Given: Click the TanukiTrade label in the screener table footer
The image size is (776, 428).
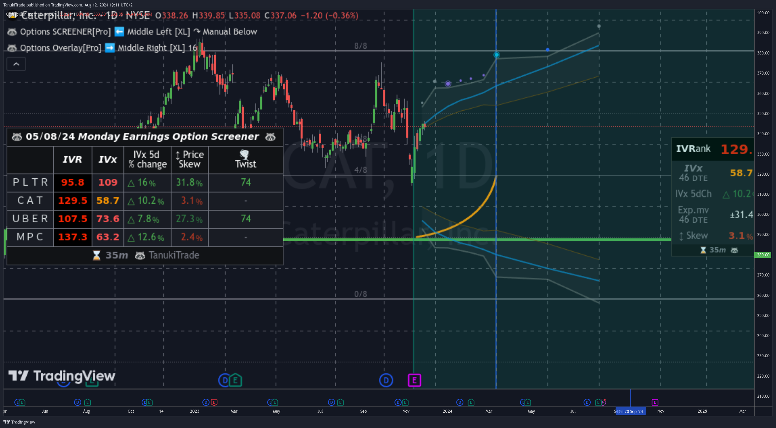Looking at the screenshot, I should [x=174, y=255].
